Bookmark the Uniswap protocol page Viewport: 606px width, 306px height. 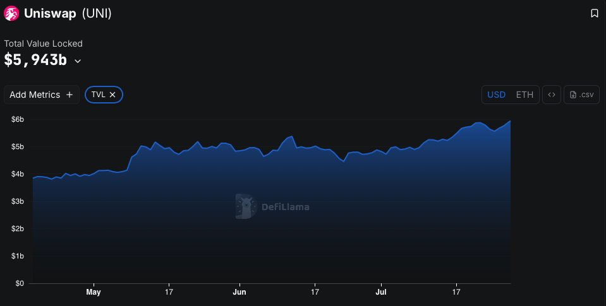[x=595, y=13]
